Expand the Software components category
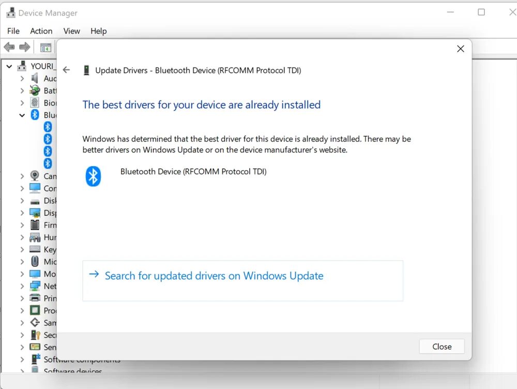 22,360
